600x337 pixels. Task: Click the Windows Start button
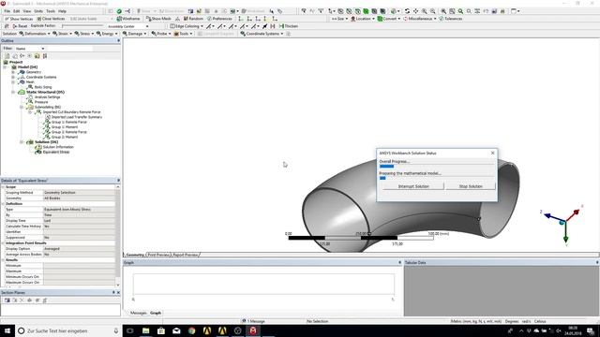coord(7,330)
